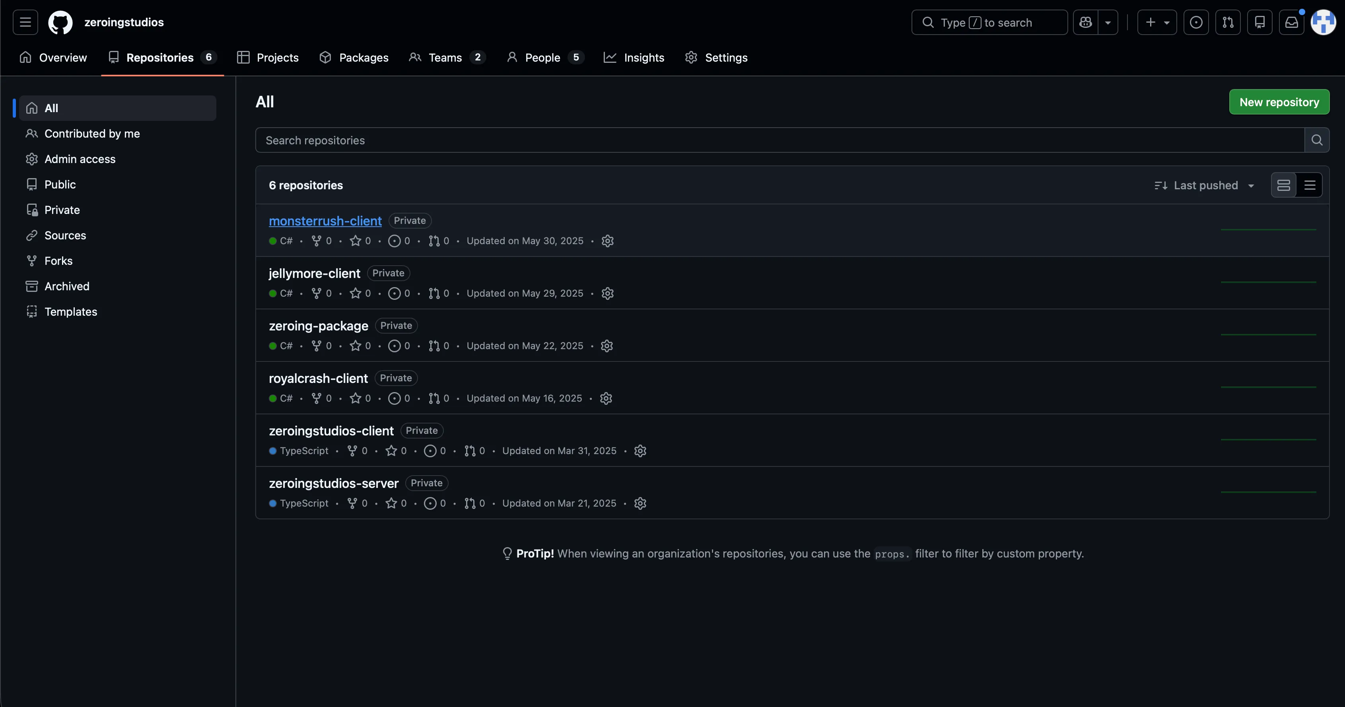Image resolution: width=1345 pixels, height=707 pixels.
Task: Switch to the Insights tab
Action: pyautogui.click(x=634, y=57)
